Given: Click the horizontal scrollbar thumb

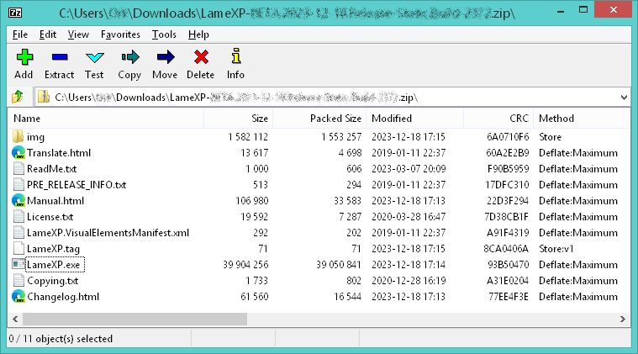Looking at the screenshot, I should point(134,319).
